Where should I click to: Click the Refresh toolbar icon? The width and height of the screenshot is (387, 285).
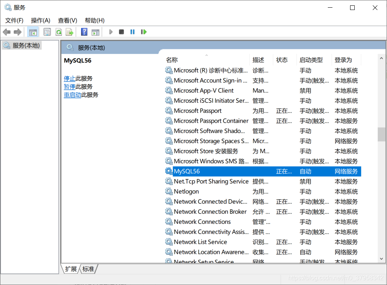[x=59, y=32]
